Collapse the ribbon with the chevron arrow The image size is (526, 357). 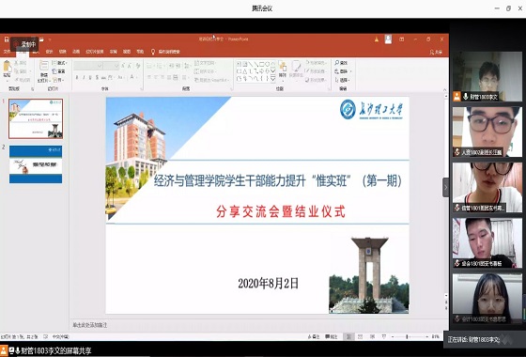[x=445, y=89]
